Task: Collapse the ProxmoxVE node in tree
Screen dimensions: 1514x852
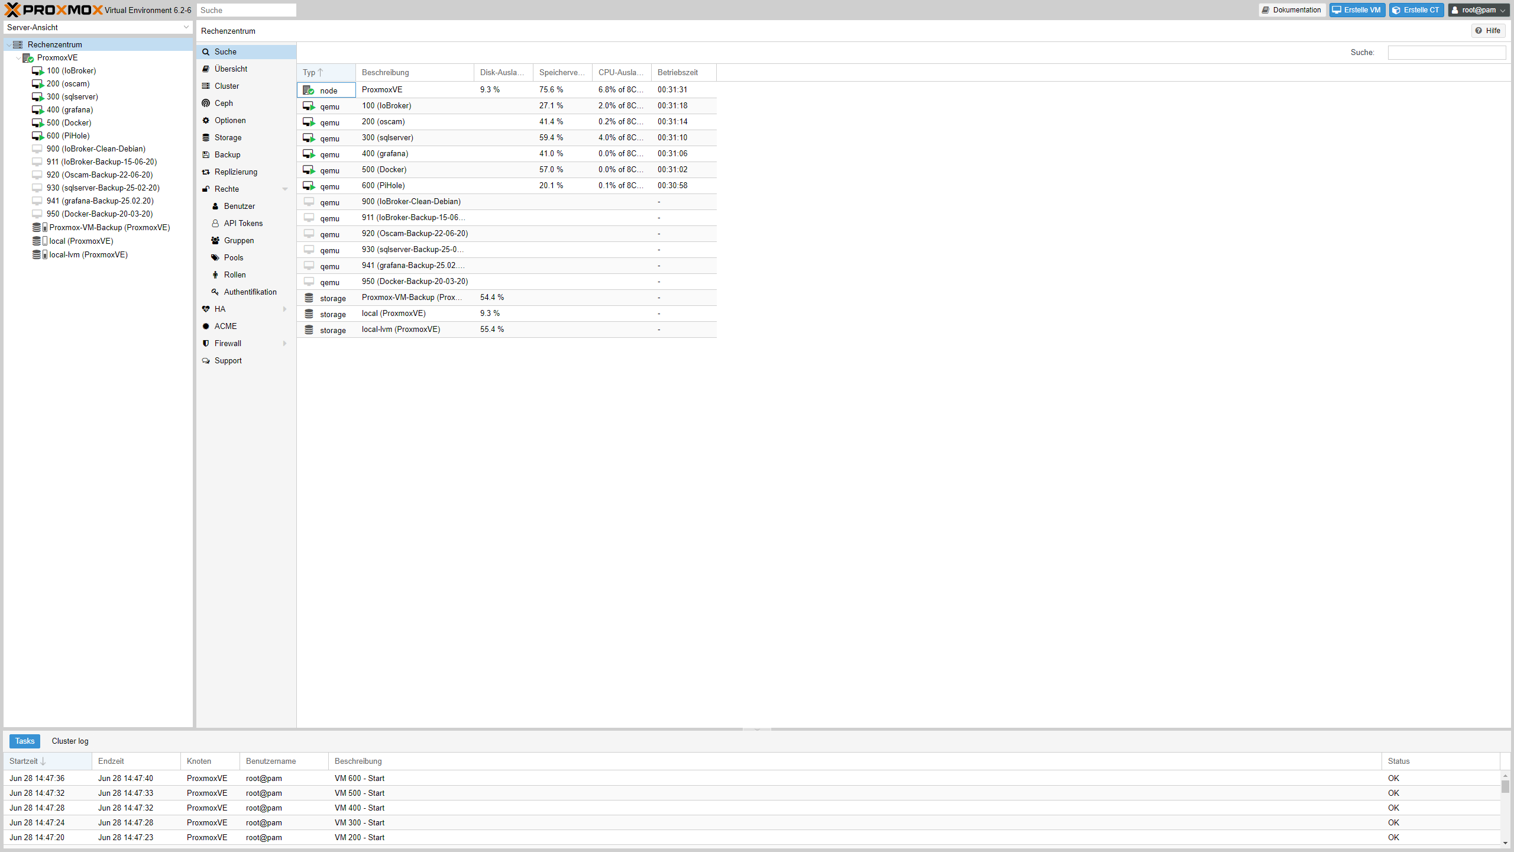Action: [x=18, y=58]
